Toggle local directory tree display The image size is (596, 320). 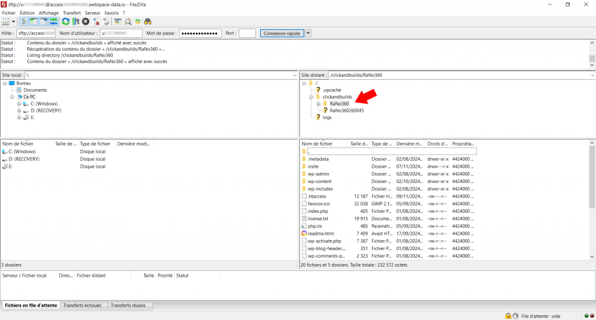pyautogui.click(x=34, y=22)
